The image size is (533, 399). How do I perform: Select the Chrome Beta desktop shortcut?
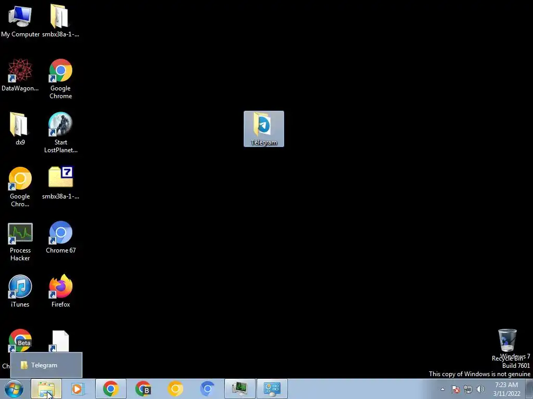pyautogui.click(x=20, y=340)
